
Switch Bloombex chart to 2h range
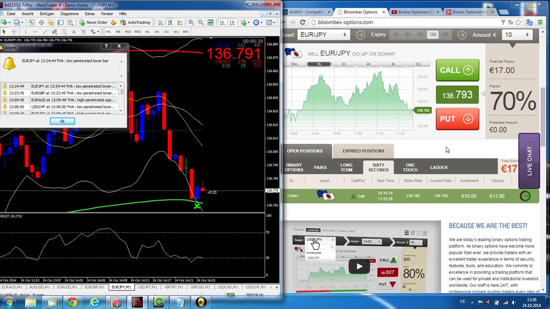coord(343,64)
